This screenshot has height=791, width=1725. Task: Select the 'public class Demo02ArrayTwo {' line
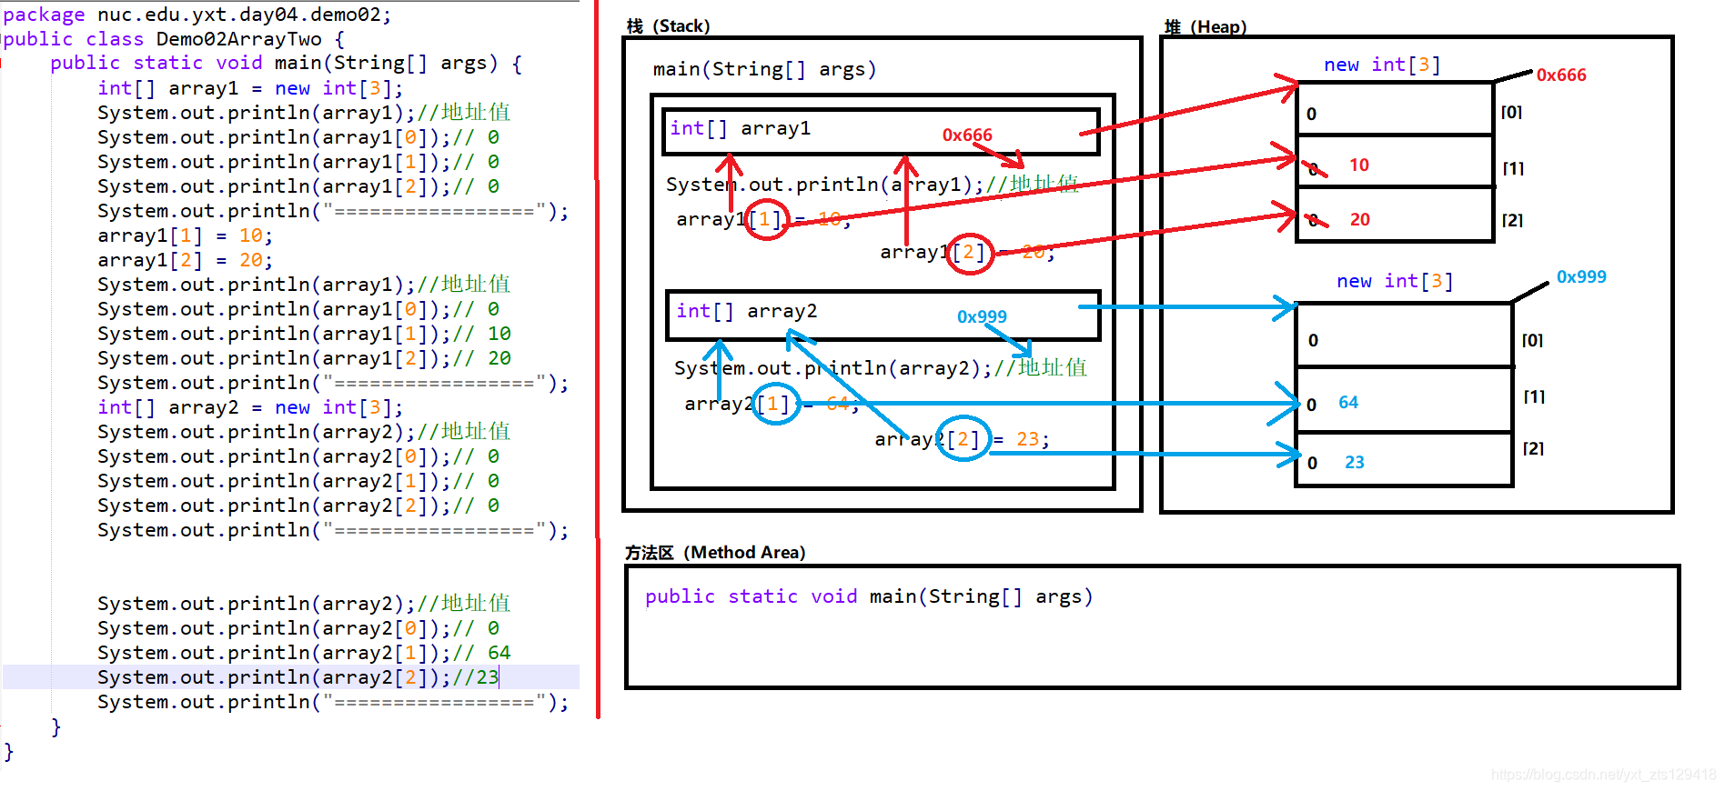[174, 39]
